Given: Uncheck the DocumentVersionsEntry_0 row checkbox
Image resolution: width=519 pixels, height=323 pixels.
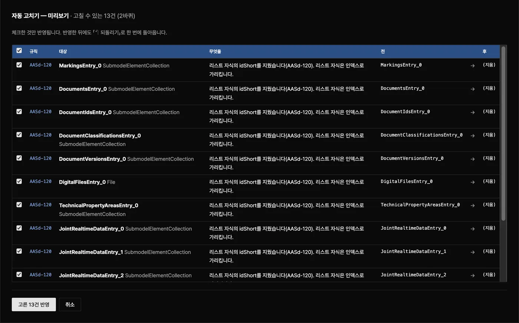Looking at the screenshot, I should click(x=19, y=158).
